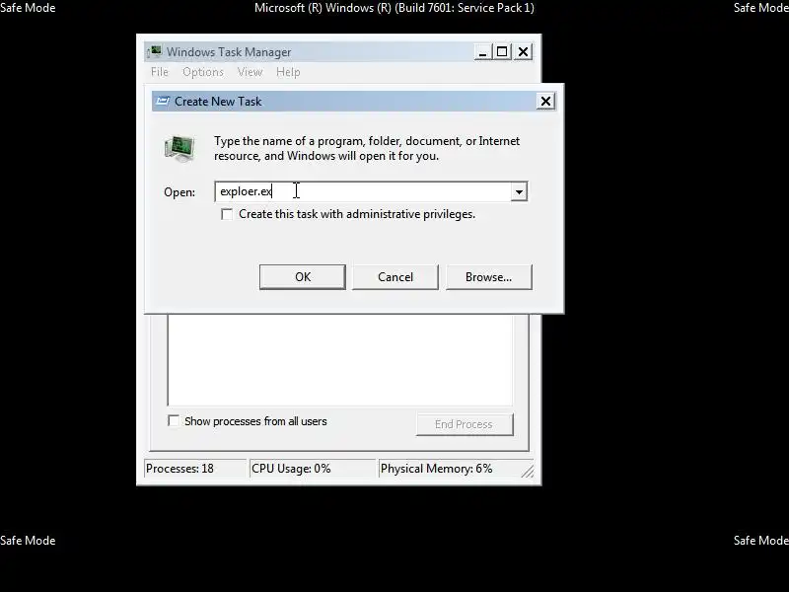Open the Help menu in Task Manager

pos(288,72)
